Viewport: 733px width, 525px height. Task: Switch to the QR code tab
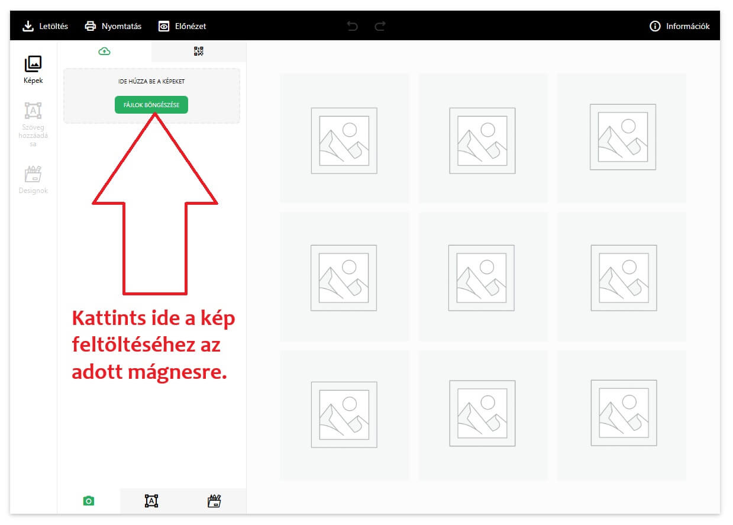(x=199, y=51)
